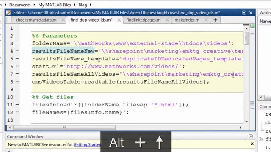Set breakpoint dash on line 11
This screenshot has width=271, height=152.
point(17,104)
